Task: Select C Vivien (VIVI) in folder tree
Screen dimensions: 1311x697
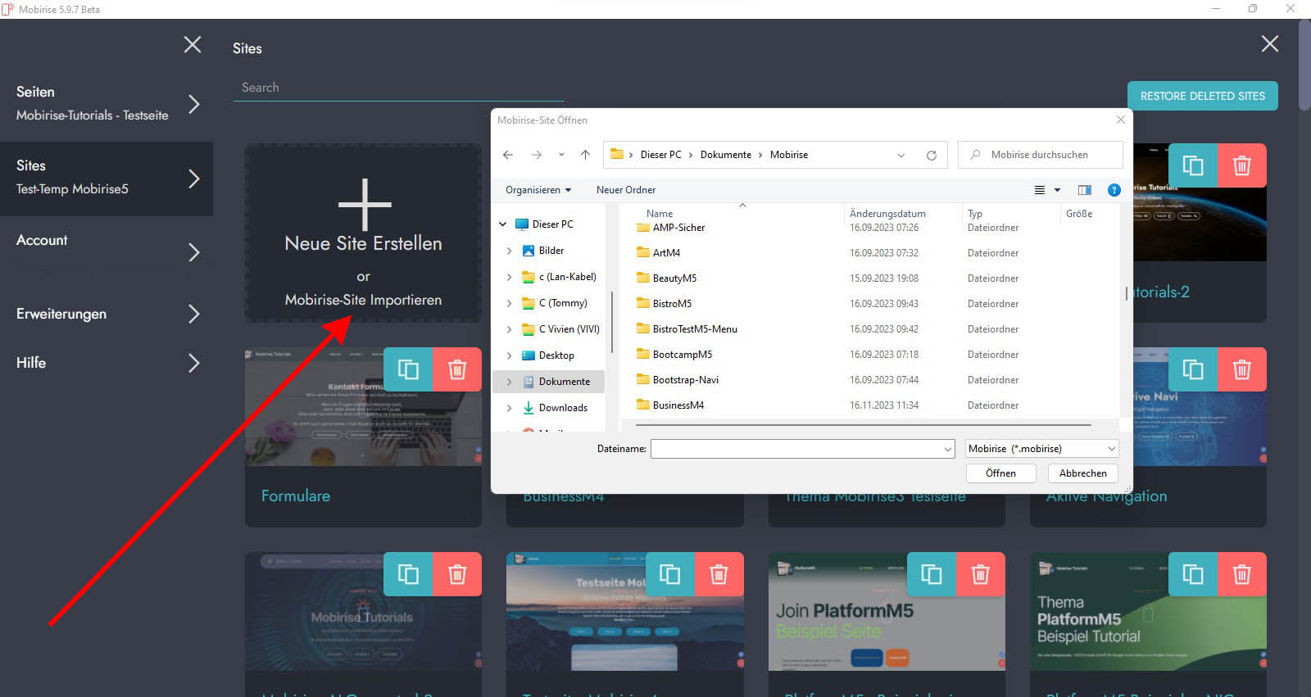Action: click(x=569, y=329)
